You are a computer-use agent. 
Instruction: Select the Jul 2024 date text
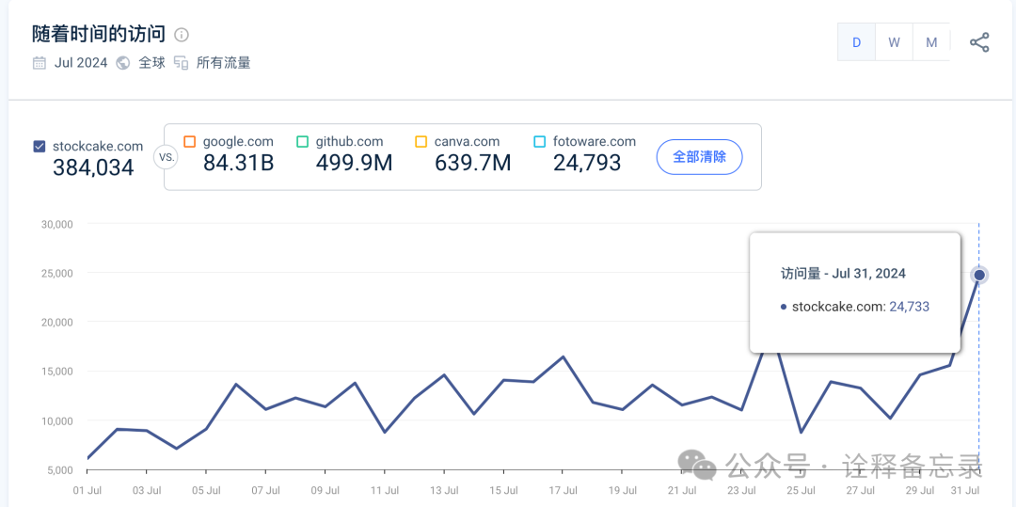79,63
